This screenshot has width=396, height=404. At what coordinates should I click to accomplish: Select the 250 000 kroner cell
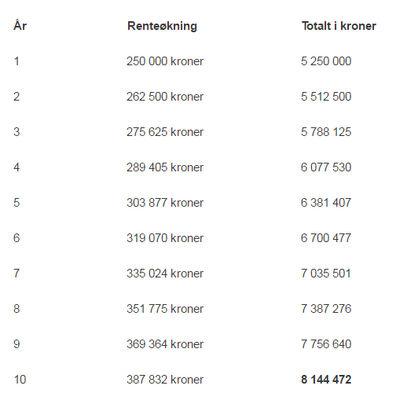tap(165, 61)
